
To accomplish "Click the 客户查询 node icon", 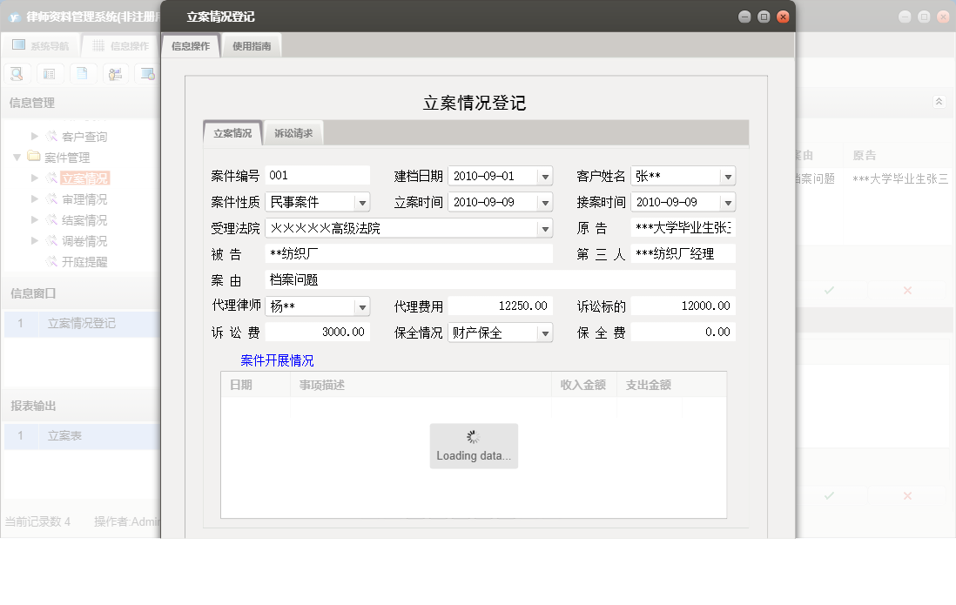I will tap(52, 136).
